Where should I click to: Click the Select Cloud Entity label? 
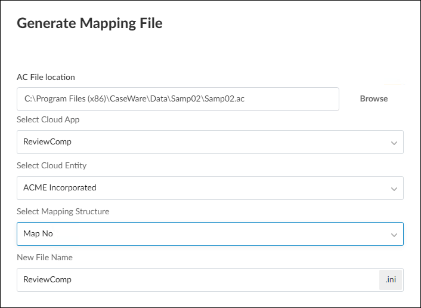pos(51,165)
